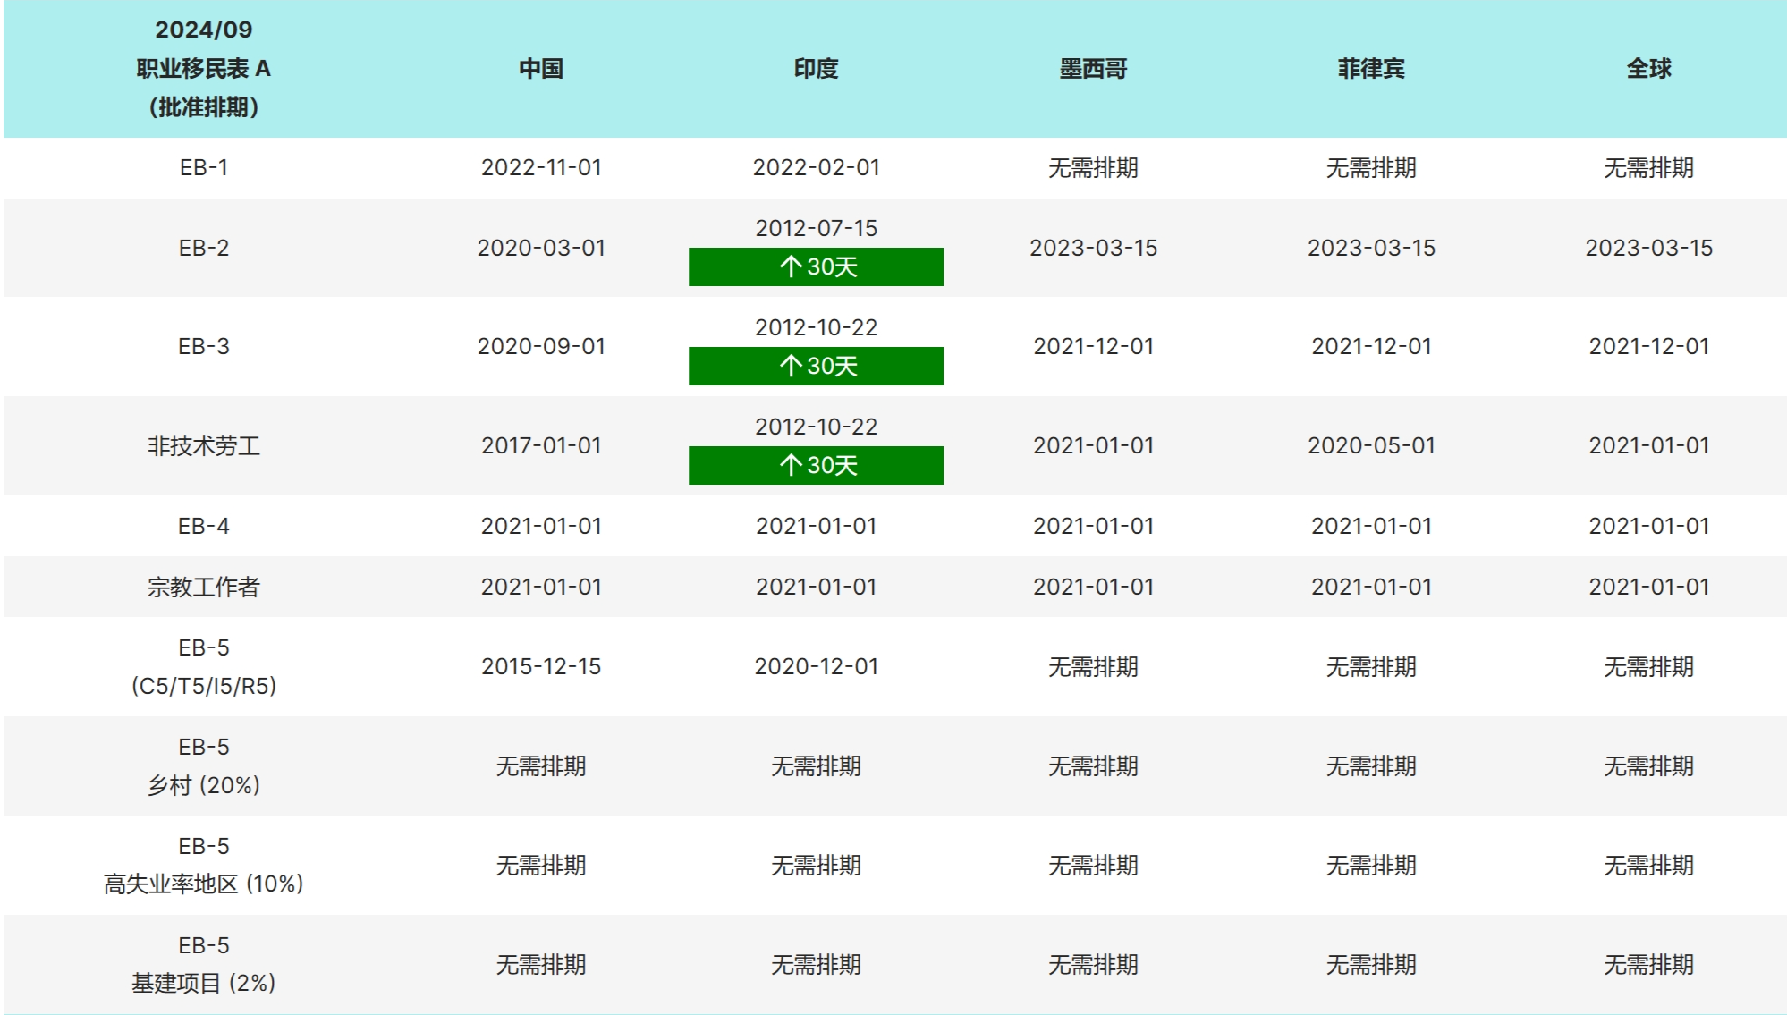This screenshot has width=1787, height=1015.
Task: Click EB-1 Philippines 无需排期 cell
Action: pos(1371,167)
